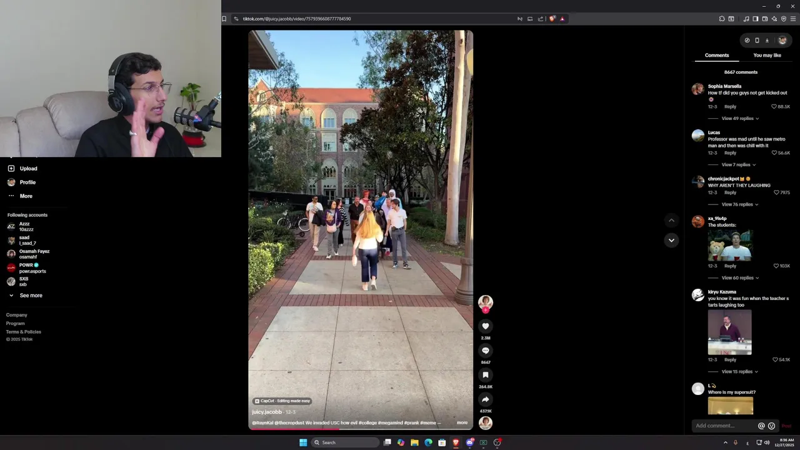
Task: Open File Explorer from taskbar
Action: (x=414, y=442)
